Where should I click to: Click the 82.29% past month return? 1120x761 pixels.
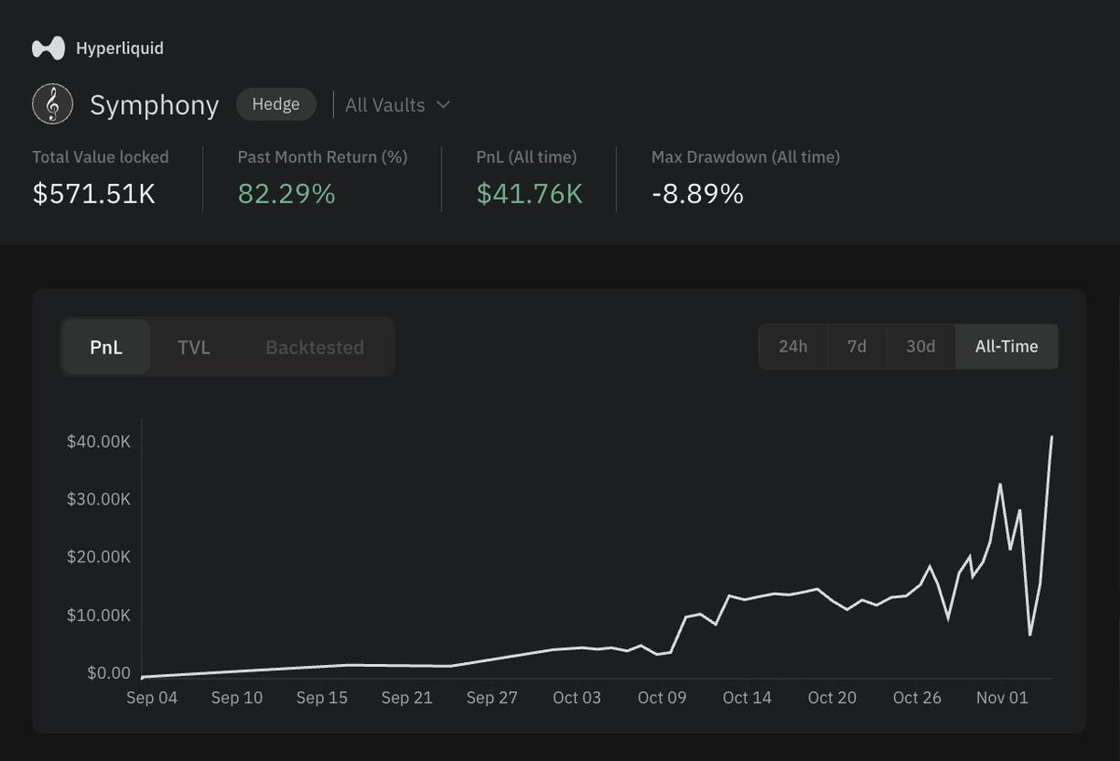(287, 194)
